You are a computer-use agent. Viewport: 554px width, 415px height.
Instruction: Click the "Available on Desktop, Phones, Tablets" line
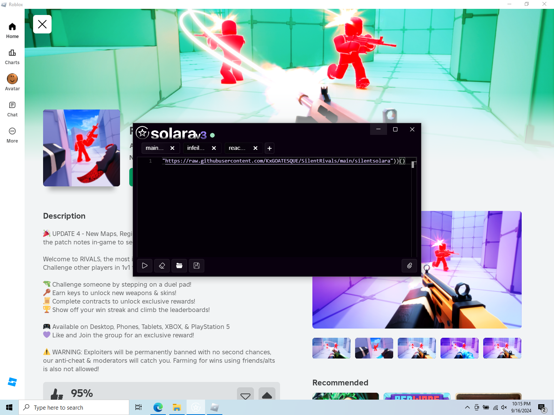(x=136, y=327)
